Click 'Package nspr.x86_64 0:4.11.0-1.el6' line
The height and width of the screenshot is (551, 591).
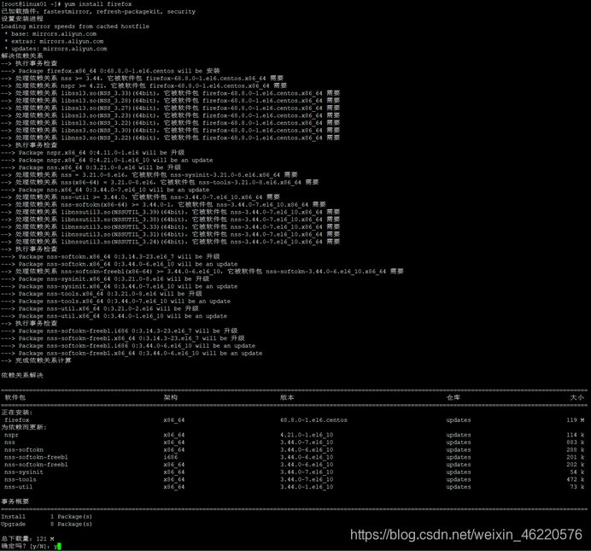pos(93,153)
